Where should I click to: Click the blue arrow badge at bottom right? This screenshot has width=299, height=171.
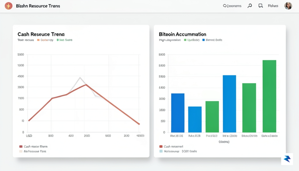pos(287,159)
